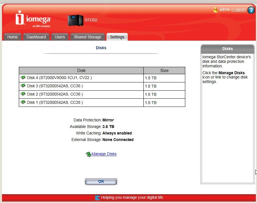Screen dimensions: 257x203
Task: Select the Settings tab
Action: (x=117, y=37)
